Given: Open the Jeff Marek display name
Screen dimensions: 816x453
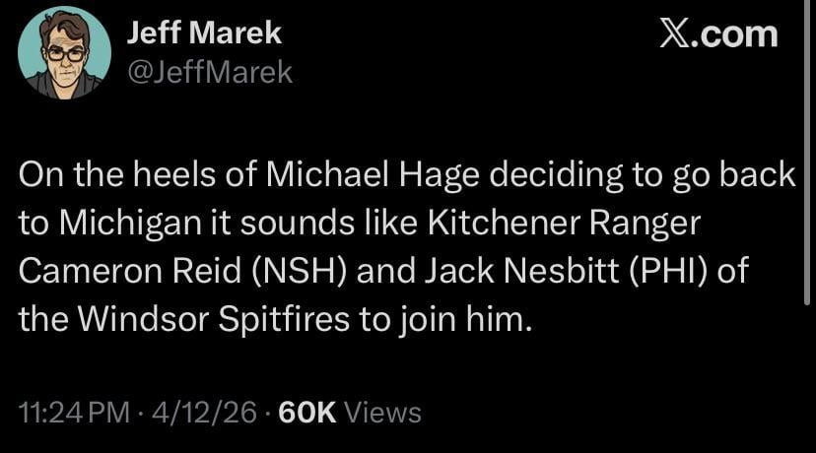Looking at the screenshot, I should tap(204, 33).
